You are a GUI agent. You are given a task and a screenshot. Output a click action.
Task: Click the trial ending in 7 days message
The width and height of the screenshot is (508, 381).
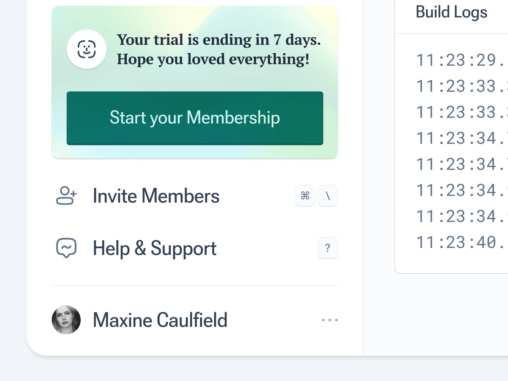pos(219,49)
